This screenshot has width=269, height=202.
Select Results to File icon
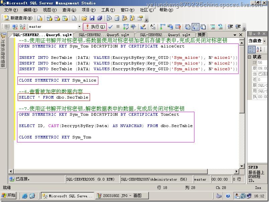tap(203, 27)
